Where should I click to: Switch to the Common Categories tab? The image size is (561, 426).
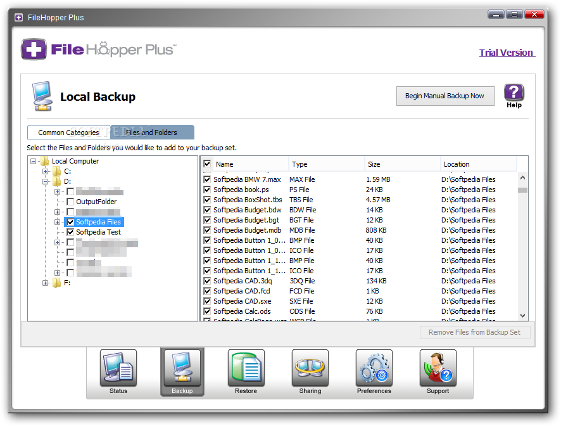pos(68,132)
